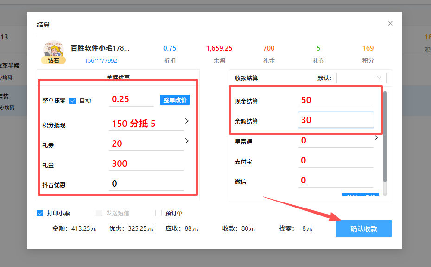431x267 pixels.
Task: Click the 钻石 member level badge
Action: pyautogui.click(x=53, y=60)
